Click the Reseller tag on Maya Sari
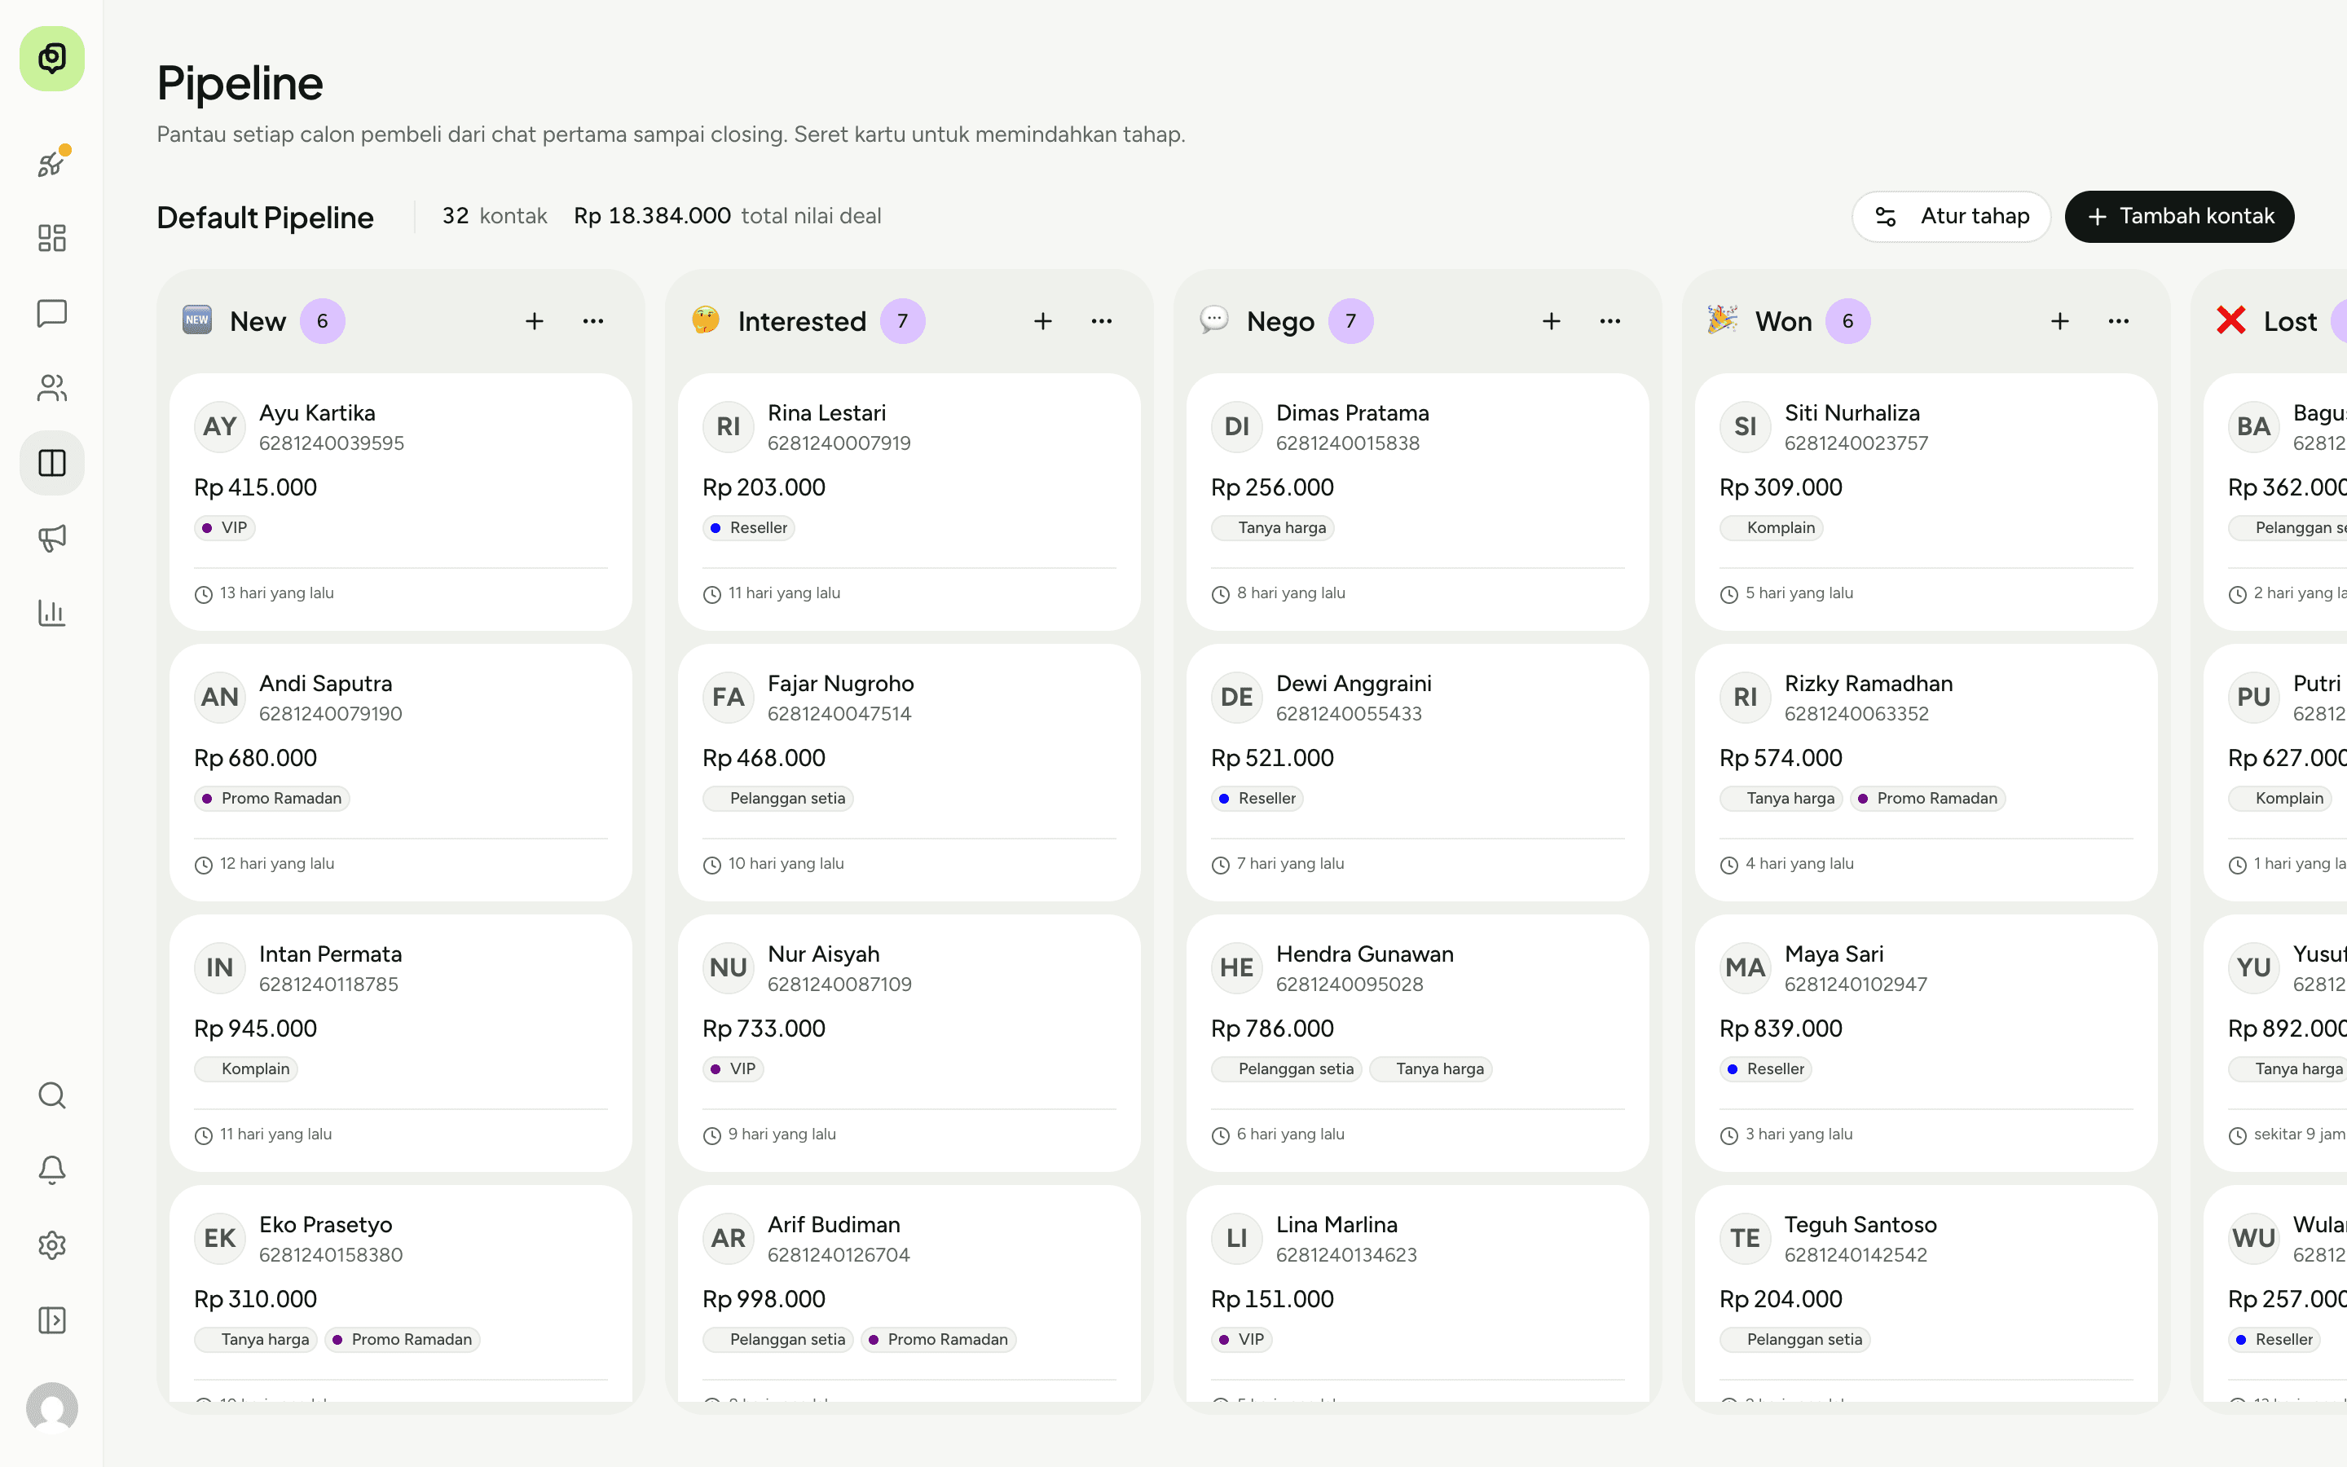Screen dimensions: 2347x1467 coord(1766,1069)
